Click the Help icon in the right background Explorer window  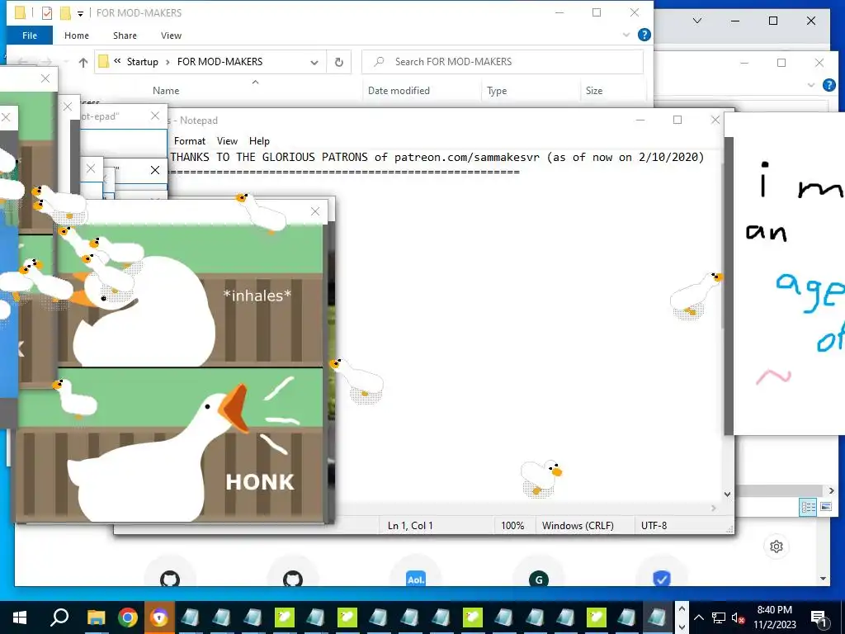pos(828,85)
